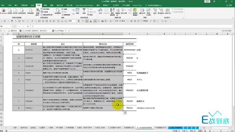Screen dimensions: 235x132
Task: Open the Sort dialog icon
Action: pyautogui.click(x=77, y=11)
